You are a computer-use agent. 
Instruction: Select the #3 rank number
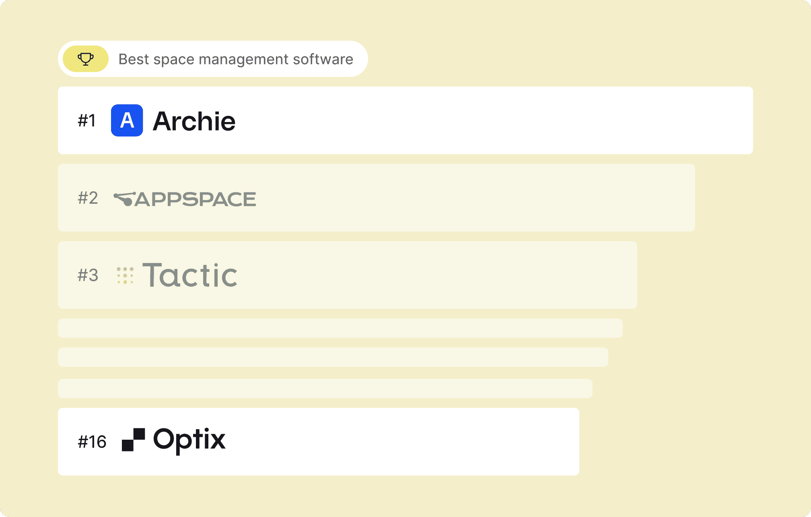pos(88,275)
